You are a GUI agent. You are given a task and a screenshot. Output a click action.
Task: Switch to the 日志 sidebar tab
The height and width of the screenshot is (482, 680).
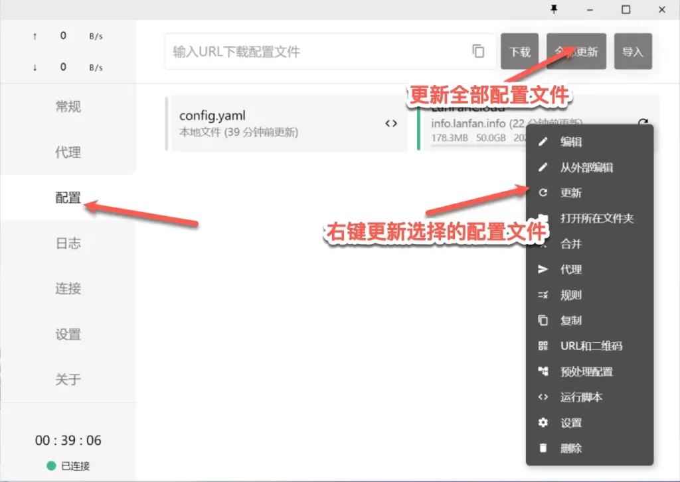pyautogui.click(x=68, y=243)
